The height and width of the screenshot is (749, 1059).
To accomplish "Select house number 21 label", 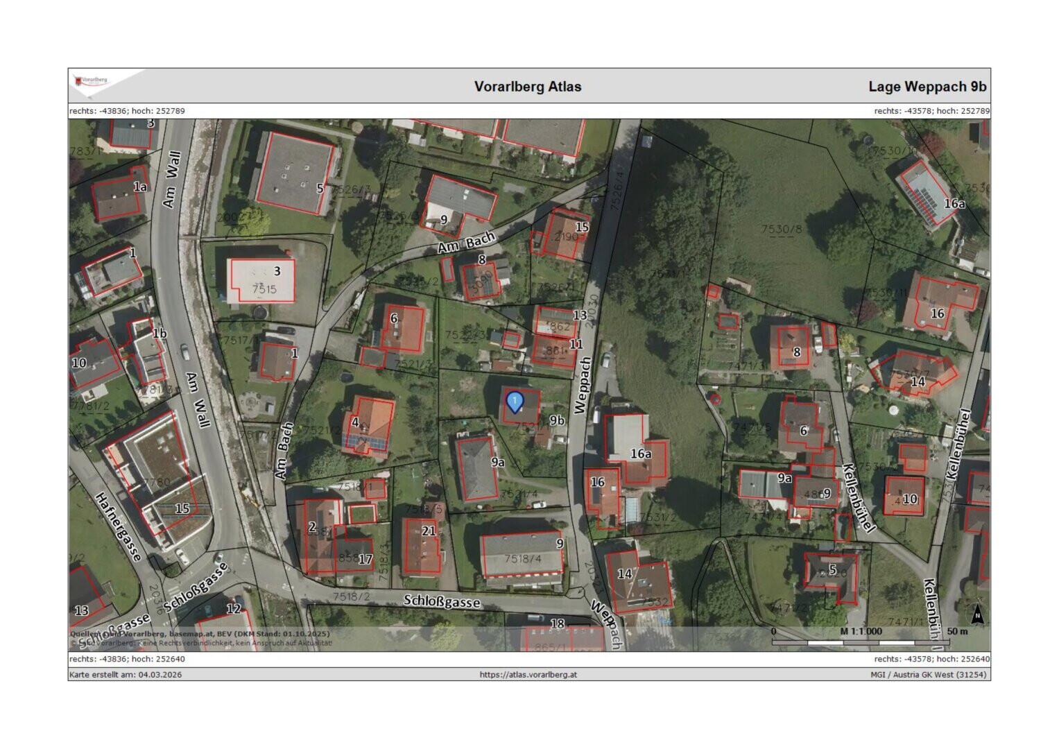I will (429, 531).
